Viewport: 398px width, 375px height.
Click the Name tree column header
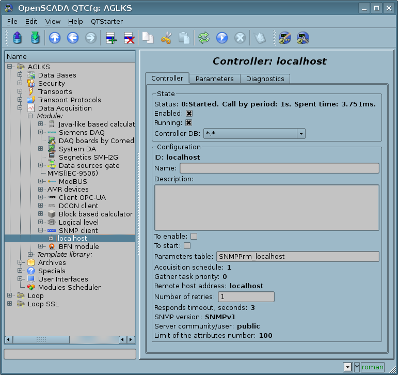click(x=70, y=56)
